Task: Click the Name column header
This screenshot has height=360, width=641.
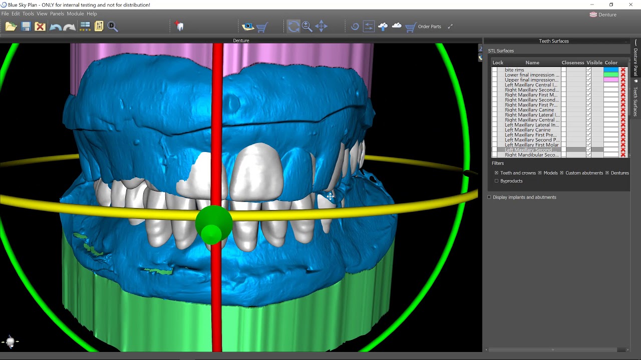Action: [532, 62]
